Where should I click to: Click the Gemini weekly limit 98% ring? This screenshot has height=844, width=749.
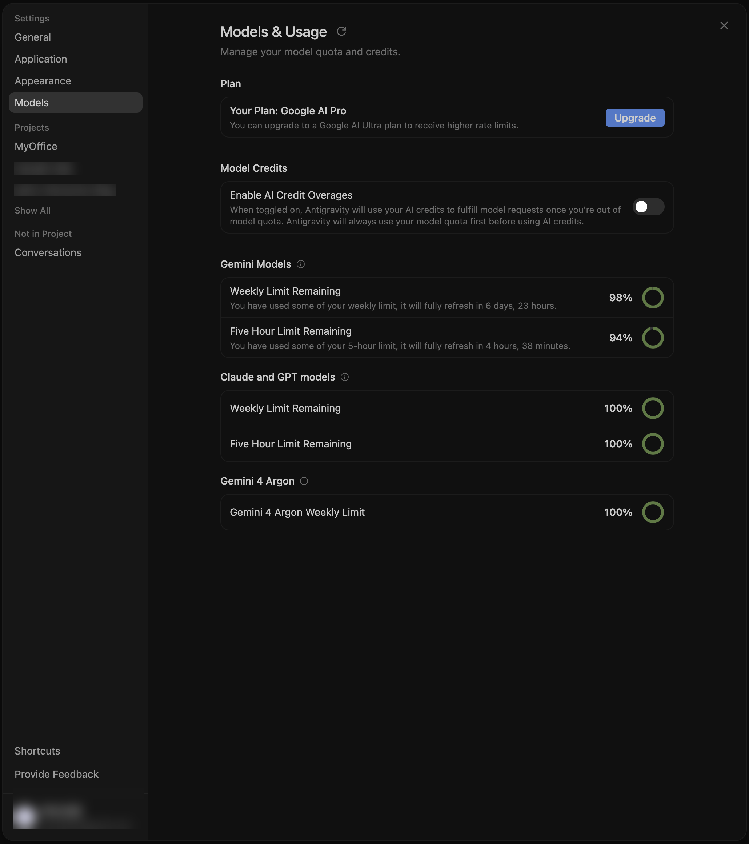(653, 298)
